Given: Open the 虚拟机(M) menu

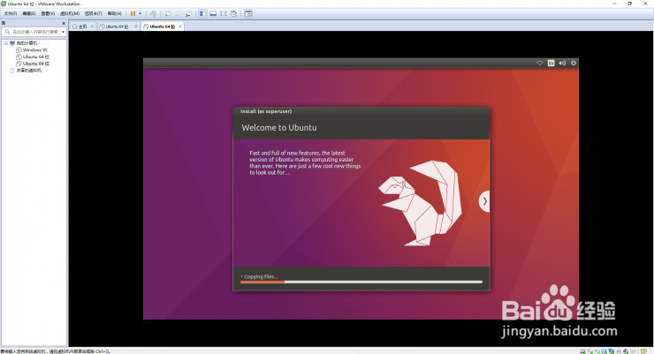Looking at the screenshot, I should click(70, 13).
